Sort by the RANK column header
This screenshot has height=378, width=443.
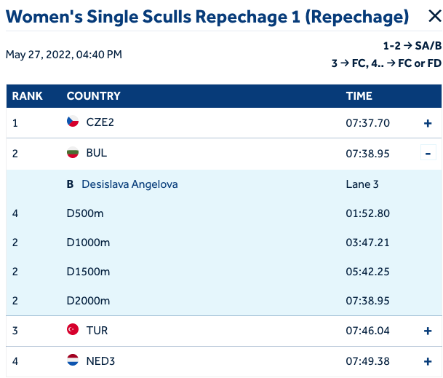pos(28,96)
